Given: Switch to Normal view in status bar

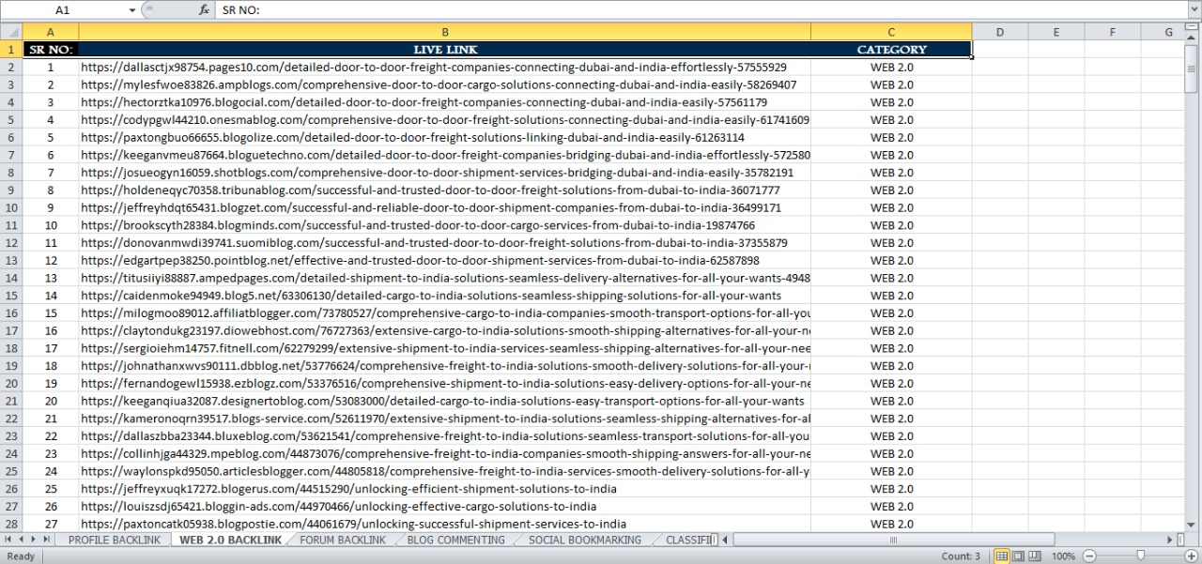Looking at the screenshot, I should 1001,556.
